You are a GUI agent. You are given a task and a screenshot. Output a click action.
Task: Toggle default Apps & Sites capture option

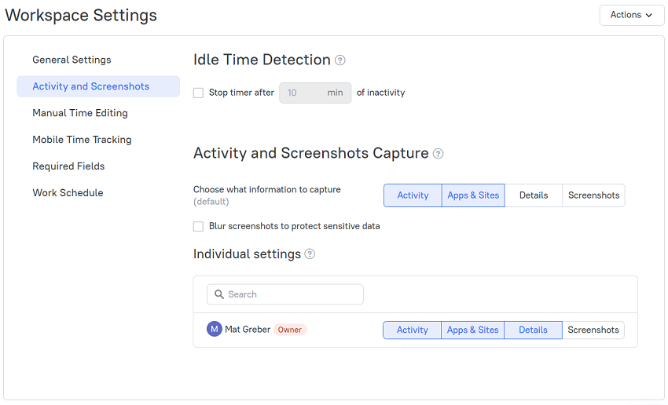[473, 195]
